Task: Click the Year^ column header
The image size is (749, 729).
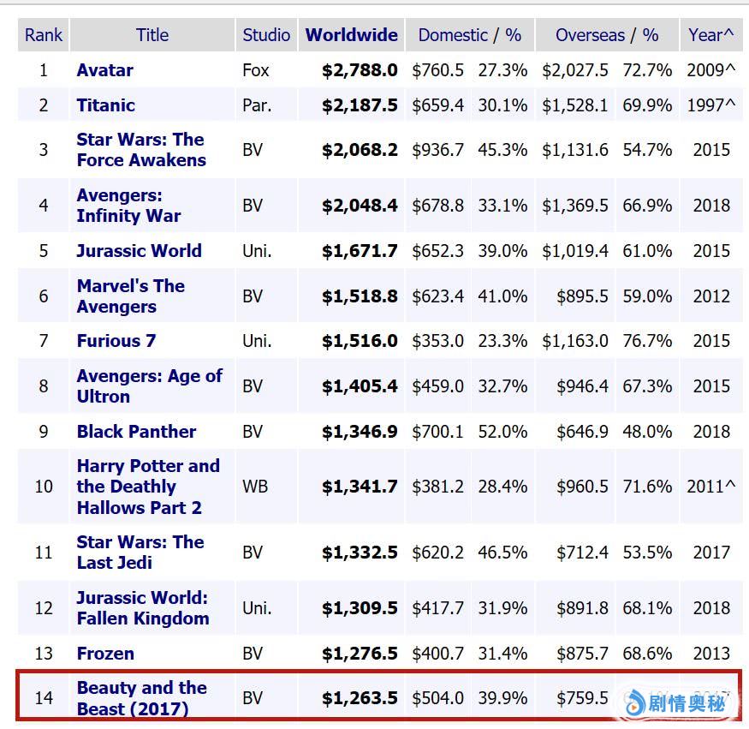Action: tap(710, 35)
